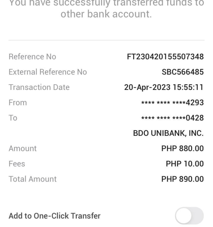This screenshot has width=213, height=227.
Task: Click the Total Amount label
Action: tap(33, 179)
